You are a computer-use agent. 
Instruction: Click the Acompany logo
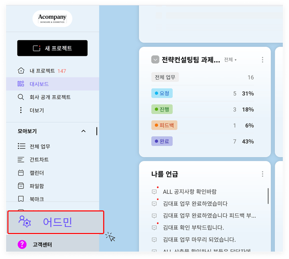click(x=52, y=19)
